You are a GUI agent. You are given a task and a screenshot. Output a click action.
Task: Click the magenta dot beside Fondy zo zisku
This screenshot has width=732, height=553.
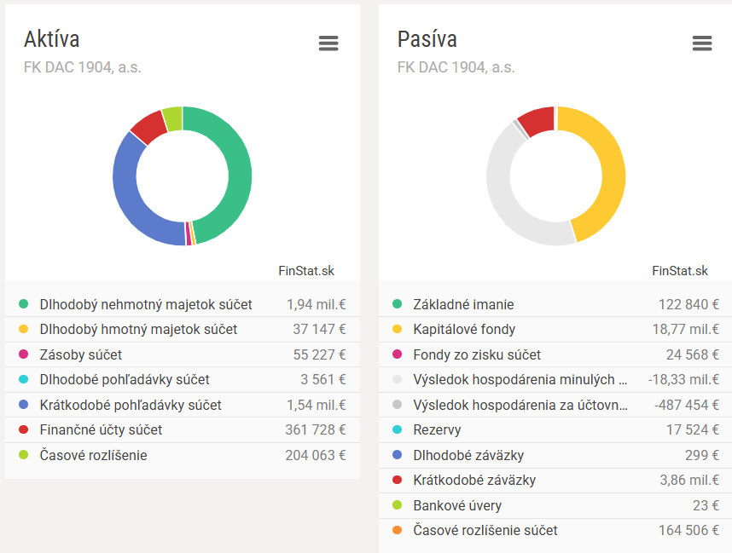click(x=398, y=354)
